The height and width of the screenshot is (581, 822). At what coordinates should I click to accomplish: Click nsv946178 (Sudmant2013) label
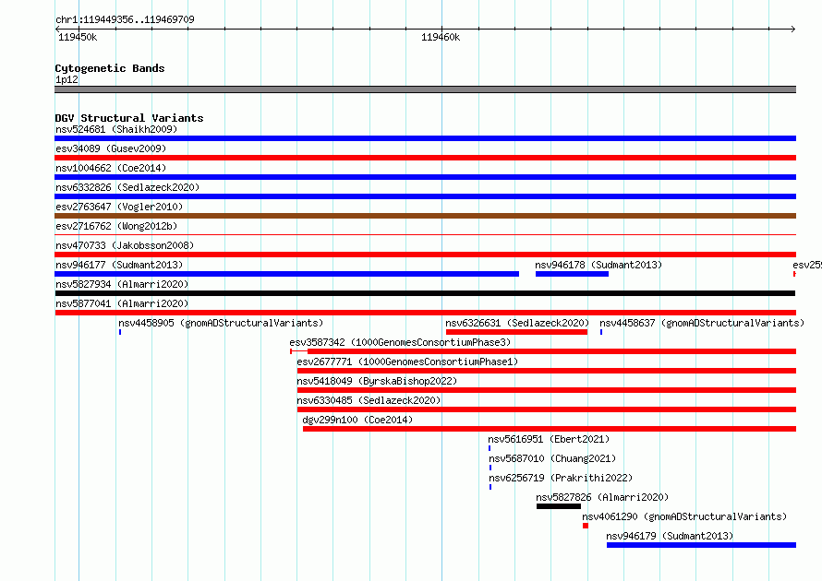click(x=598, y=265)
